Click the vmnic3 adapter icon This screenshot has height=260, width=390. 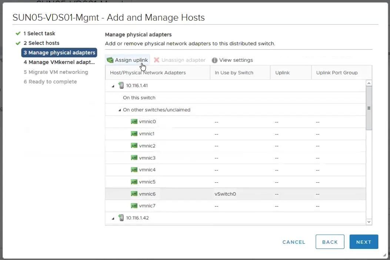click(134, 158)
